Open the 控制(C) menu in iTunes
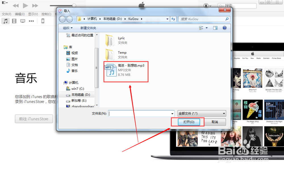The height and width of the screenshot is (169, 284). pos(46,14)
